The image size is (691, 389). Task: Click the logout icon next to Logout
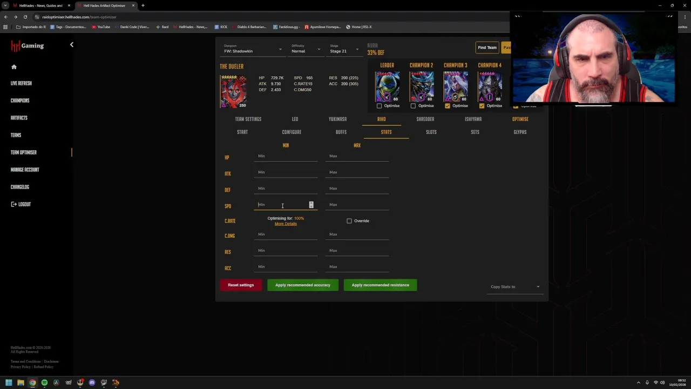point(13,204)
